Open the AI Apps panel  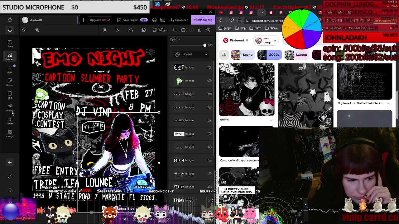pyautogui.click(x=10, y=69)
